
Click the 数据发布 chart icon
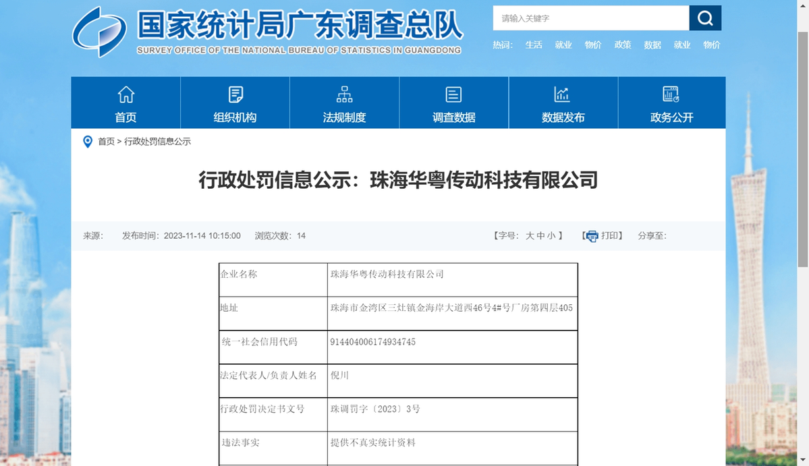(562, 94)
